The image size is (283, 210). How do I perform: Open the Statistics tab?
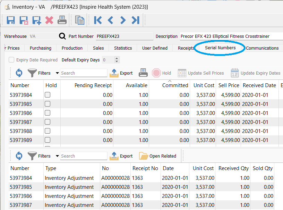tap(123, 48)
